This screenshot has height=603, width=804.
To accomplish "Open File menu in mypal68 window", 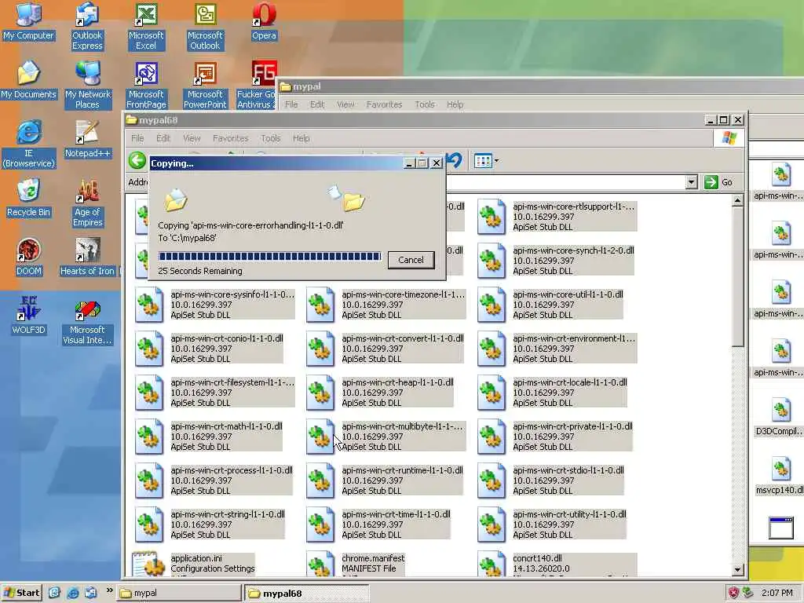I will point(137,138).
